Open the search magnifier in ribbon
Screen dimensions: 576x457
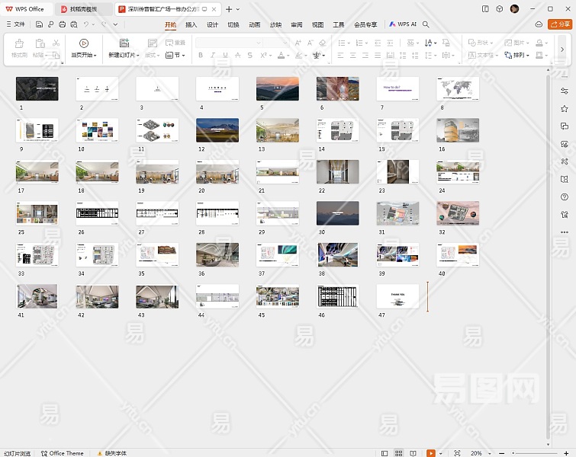pyautogui.click(x=426, y=24)
